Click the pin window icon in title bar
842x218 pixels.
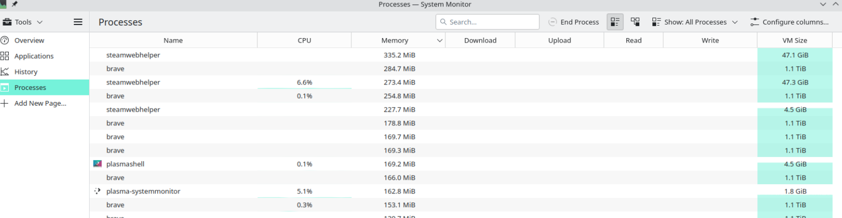click(x=14, y=4)
